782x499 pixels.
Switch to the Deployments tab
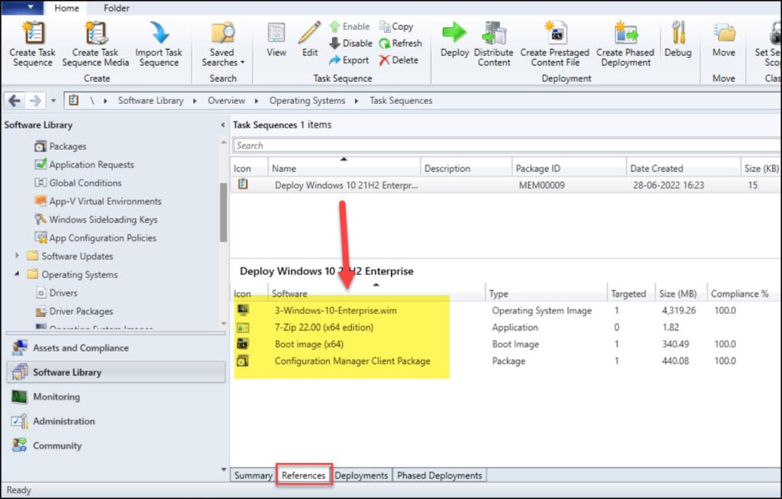(x=361, y=475)
